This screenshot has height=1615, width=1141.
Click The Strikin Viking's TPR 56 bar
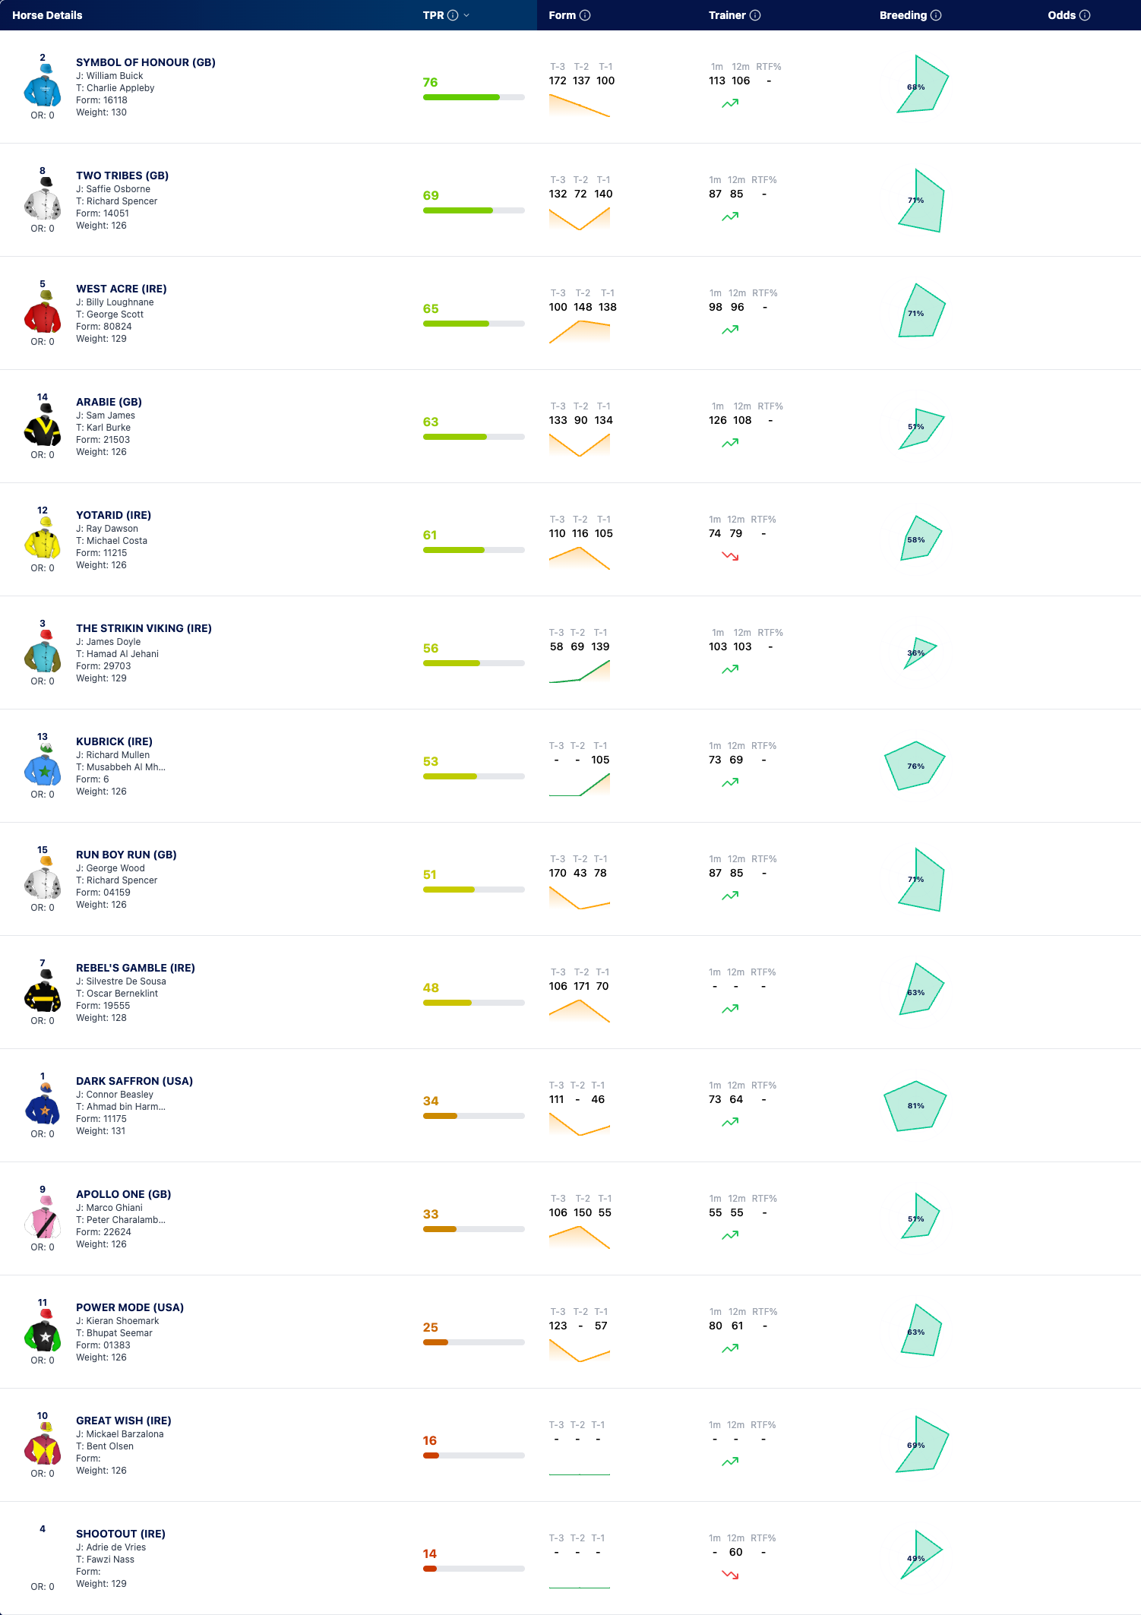[x=474, y=663]
